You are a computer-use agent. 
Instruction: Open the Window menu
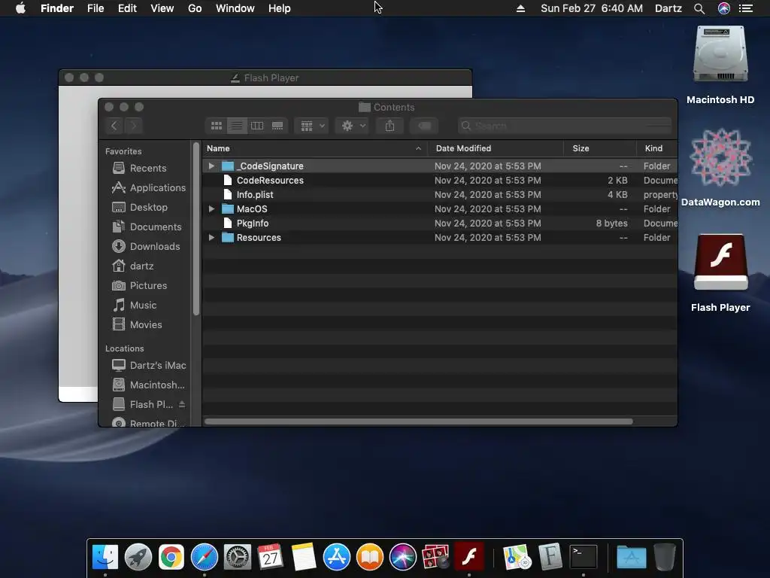(235, 8)
